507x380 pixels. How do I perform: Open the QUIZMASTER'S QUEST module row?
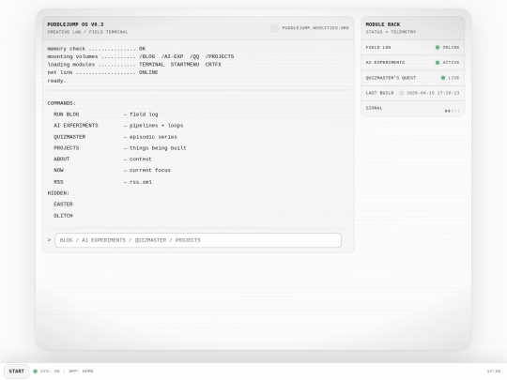click(412, 78)
